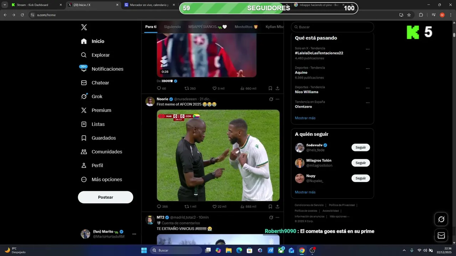
Task: Open Grok explain icon on Noorie's post
Action: (x=271, y=99)
